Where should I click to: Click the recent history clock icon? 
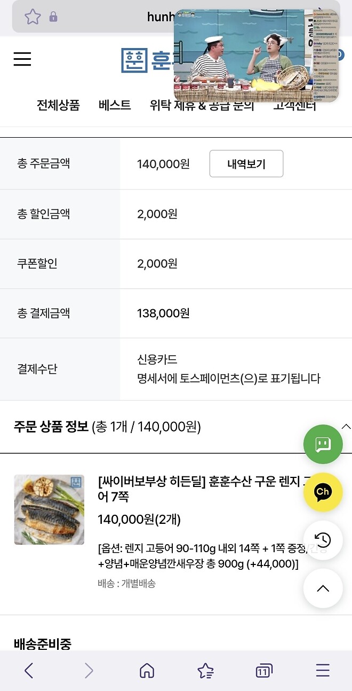(323, 540)
